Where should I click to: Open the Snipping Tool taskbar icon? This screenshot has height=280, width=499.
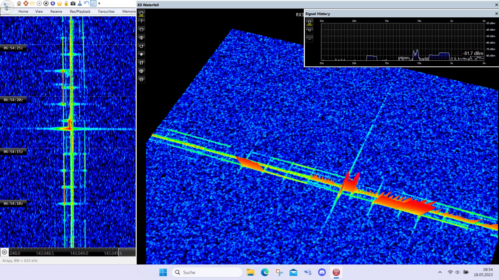point(279,272)
